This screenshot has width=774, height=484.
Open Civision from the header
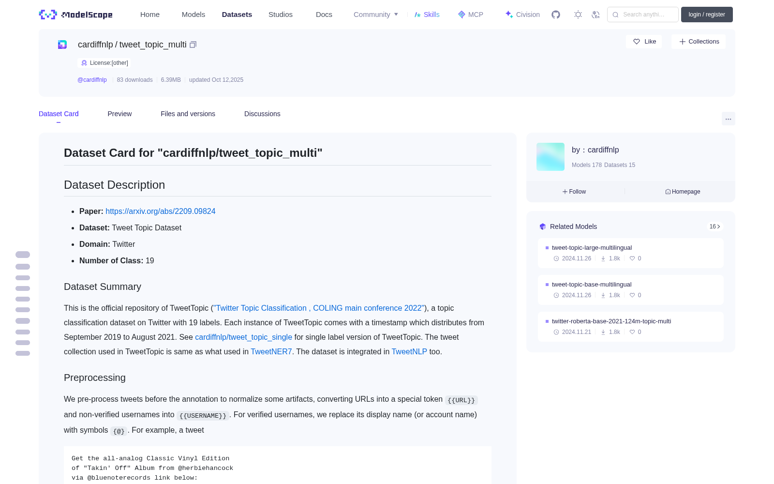[522, 15]
